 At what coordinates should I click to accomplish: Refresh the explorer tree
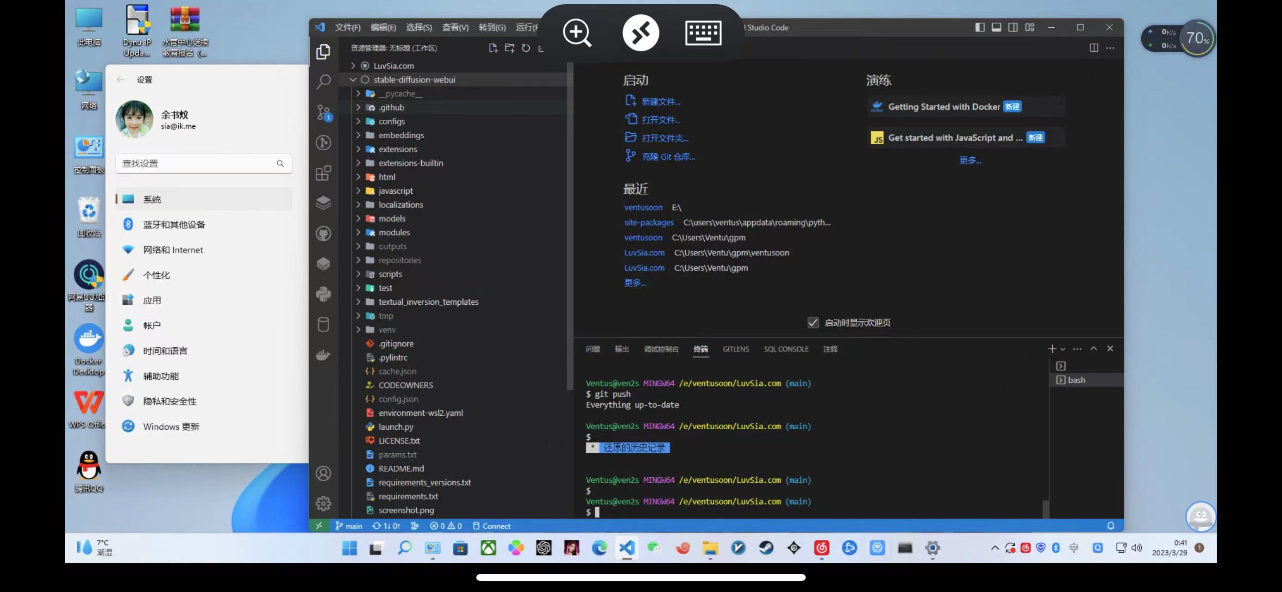point(525,48)
